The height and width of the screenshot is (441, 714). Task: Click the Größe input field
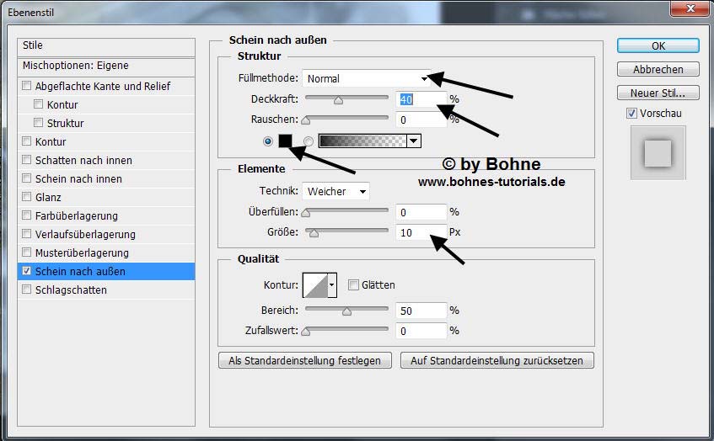pos(421,232)
